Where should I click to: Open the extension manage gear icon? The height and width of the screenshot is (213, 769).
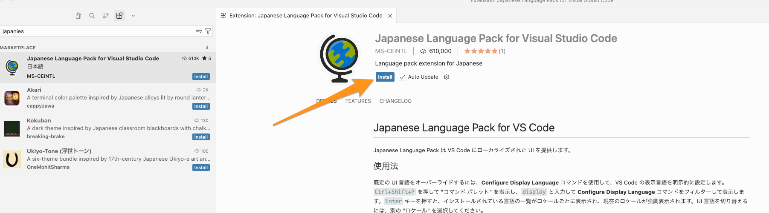447,77
